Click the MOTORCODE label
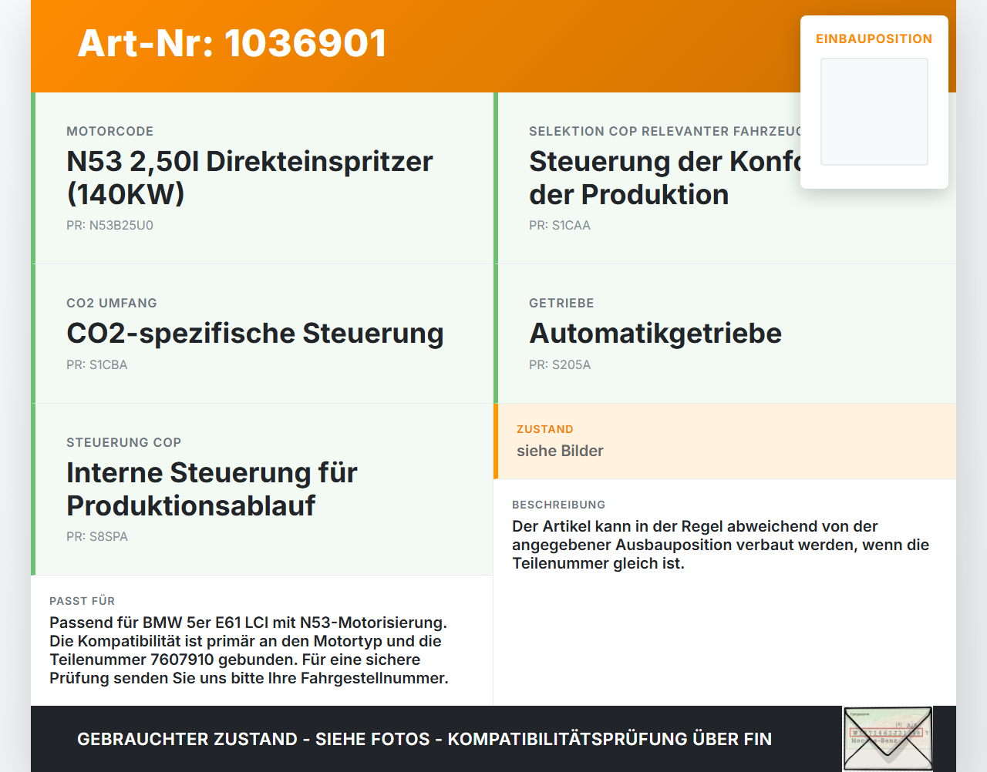Viewport: 987px width, 772px height. click(x=109, y=132)
